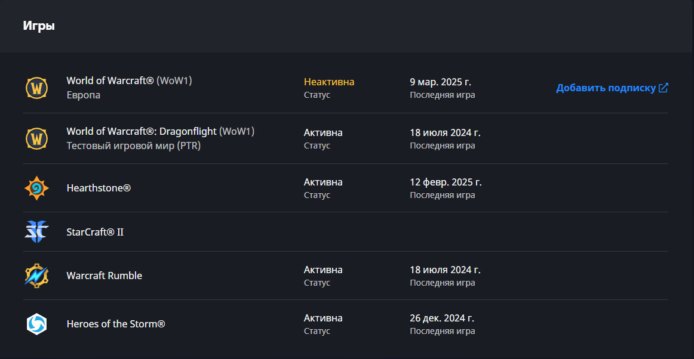Open the StarCraft II icon
This screenshot has width=694, height=359.
[x=36, y=231]
